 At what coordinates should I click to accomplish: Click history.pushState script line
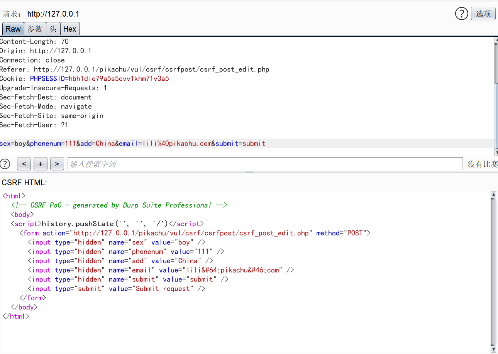107,224
